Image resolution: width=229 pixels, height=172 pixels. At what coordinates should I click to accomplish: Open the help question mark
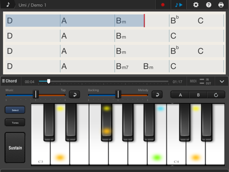tap(208, 5)
